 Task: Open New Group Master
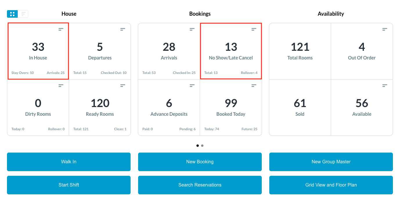(331, 162)
